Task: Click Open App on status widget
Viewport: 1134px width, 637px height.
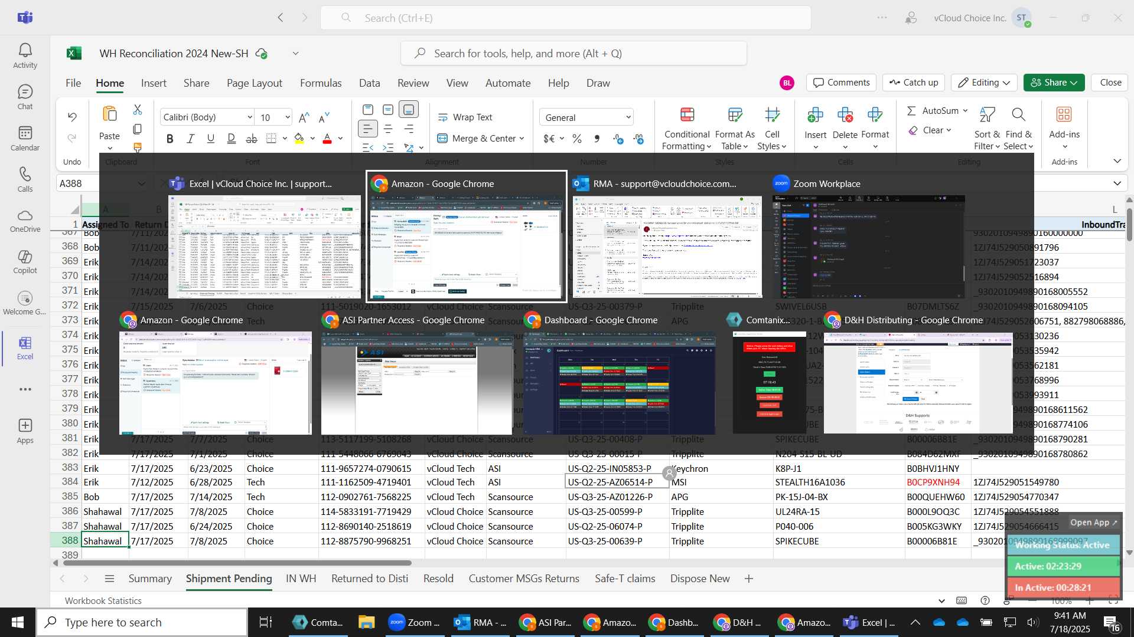Action: 1093,523
